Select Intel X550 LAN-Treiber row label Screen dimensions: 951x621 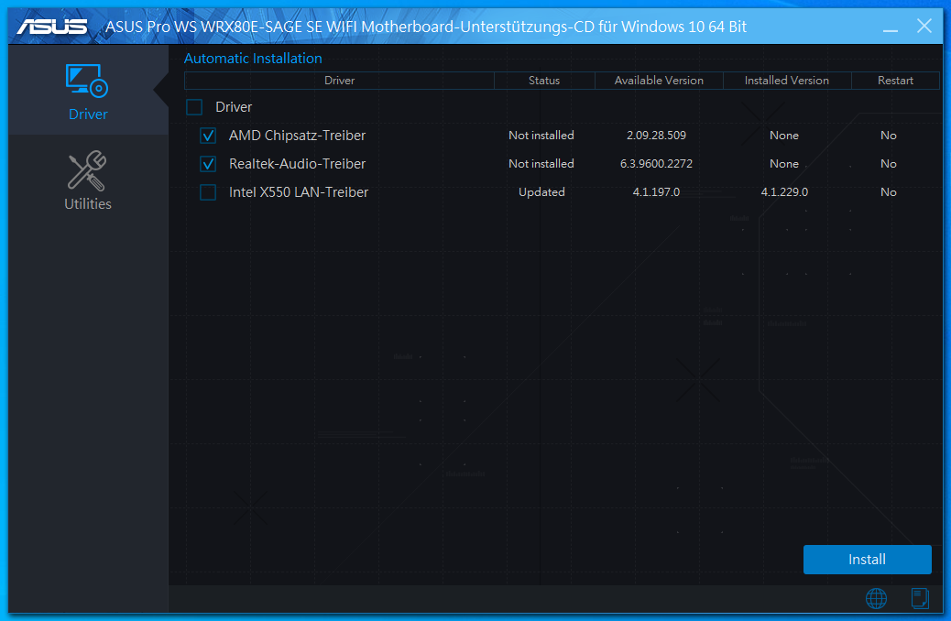point(299,192)
